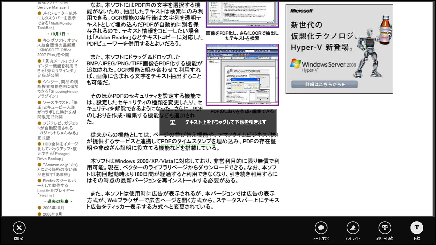Open the KINGSOFT Office 2007 Plus article link
Screen dimensions: 436x245
(x=57, y=48)
